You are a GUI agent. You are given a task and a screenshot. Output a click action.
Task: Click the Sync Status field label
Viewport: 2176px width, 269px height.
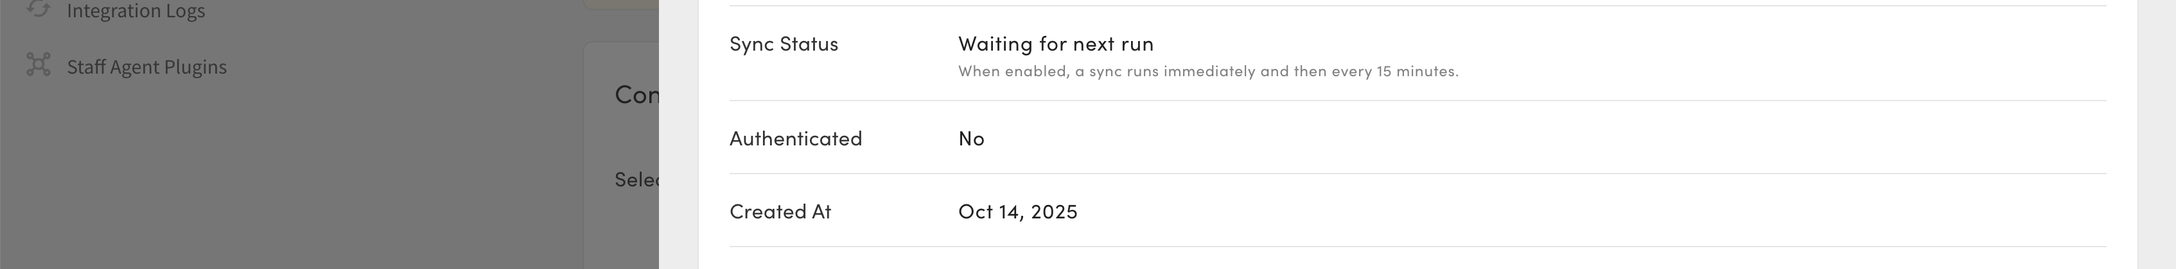coord(783,44)
